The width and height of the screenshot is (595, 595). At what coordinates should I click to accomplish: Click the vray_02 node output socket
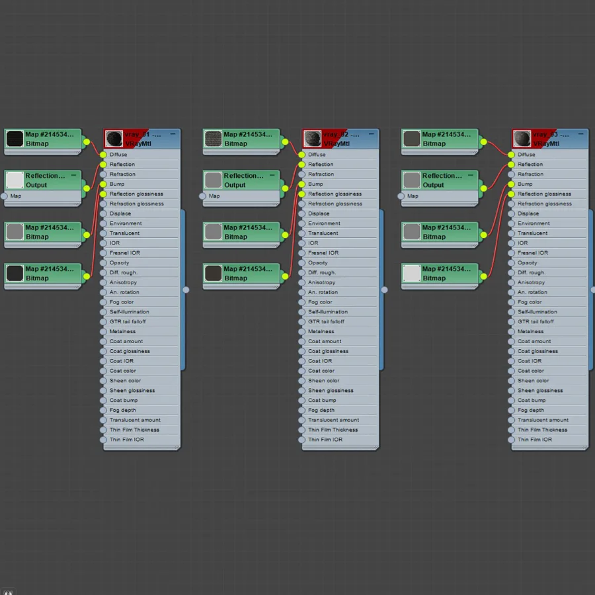coord(384,290)
